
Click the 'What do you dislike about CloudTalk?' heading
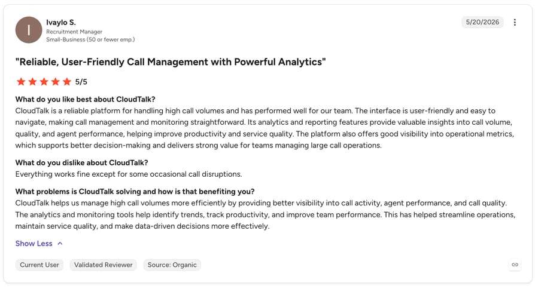pos(81,162)
